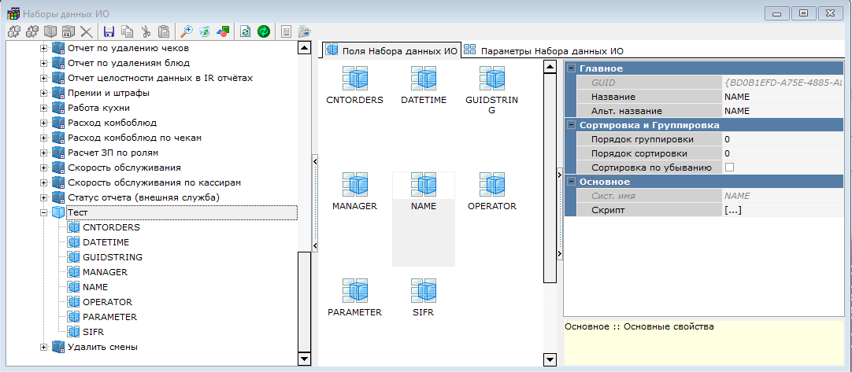Switch to 'Параметры Набора данных ИО' tab
Screen dimensions: 852x372
(x=543, y=50)
